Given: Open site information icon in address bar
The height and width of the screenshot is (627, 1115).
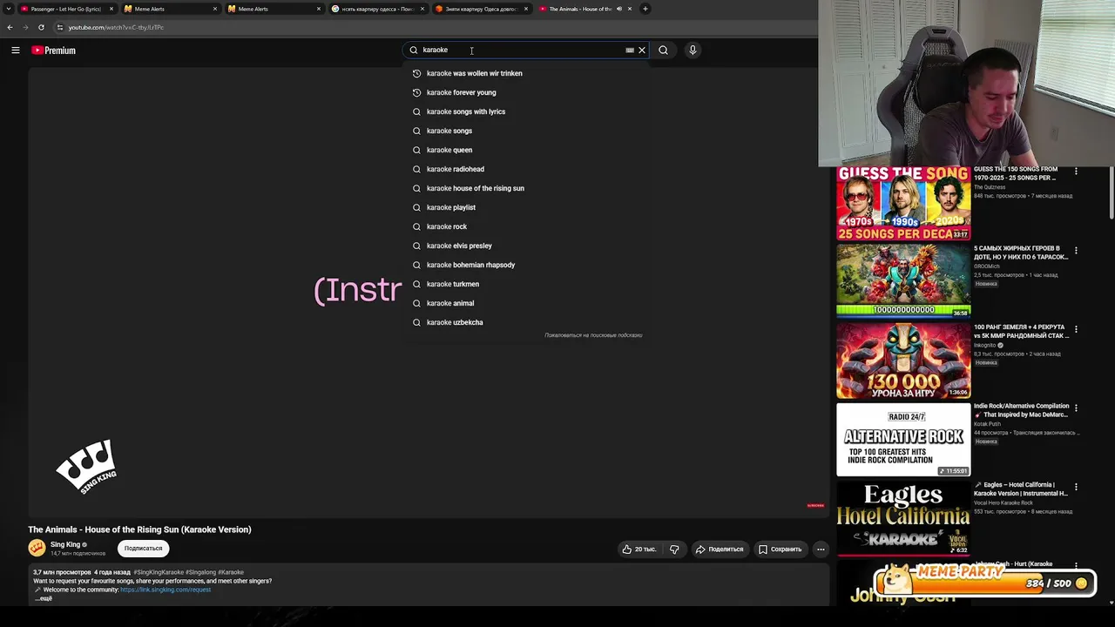Looking at the screenshot, I should point(59,27).
